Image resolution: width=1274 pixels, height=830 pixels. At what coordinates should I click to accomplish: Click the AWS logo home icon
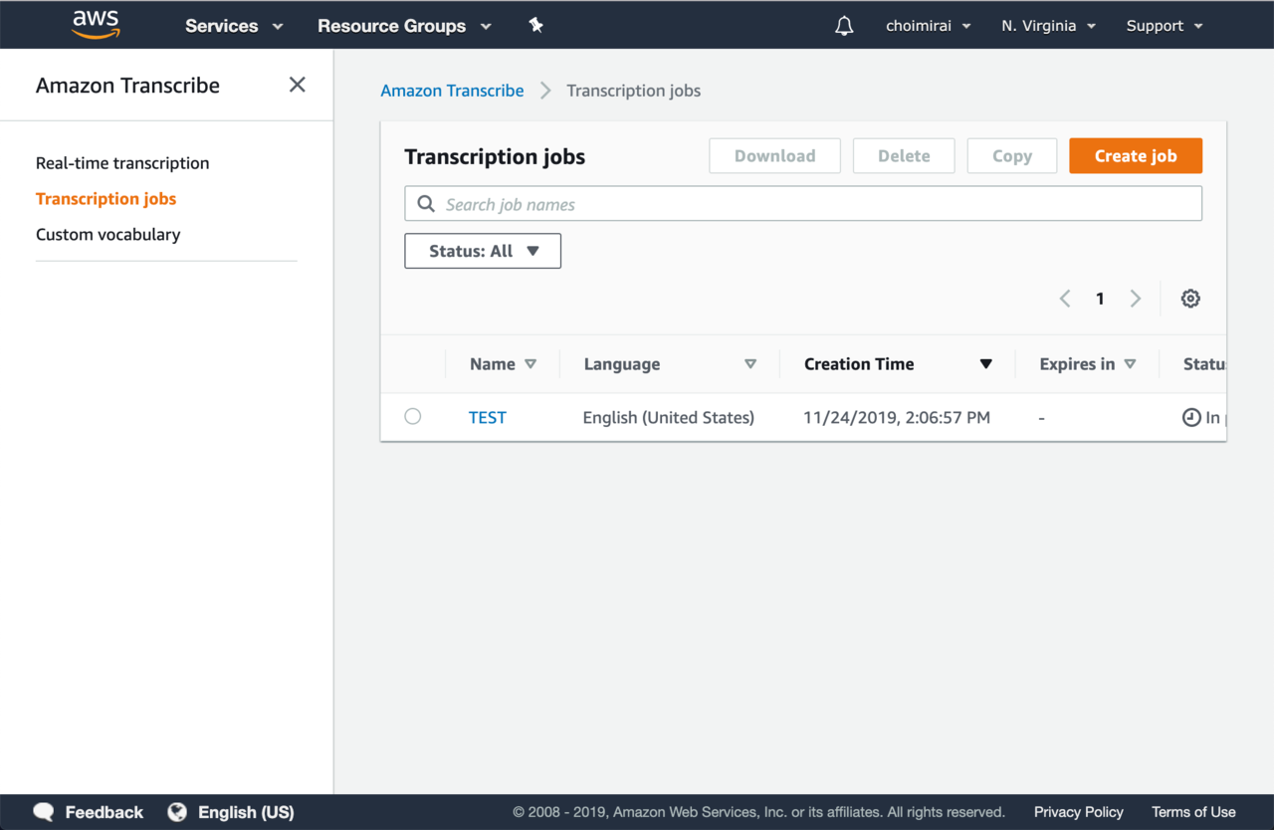96,25
